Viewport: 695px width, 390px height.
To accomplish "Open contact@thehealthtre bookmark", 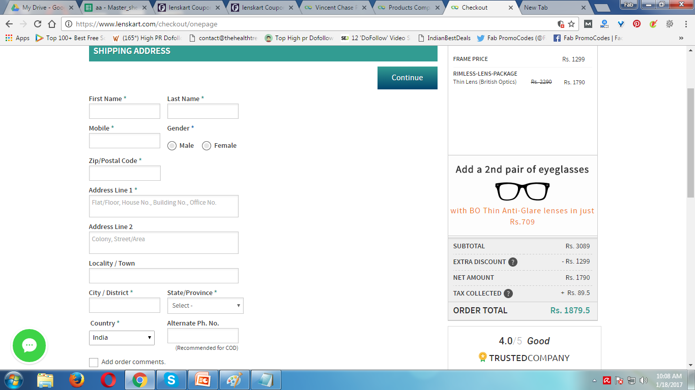I will 223,38.
